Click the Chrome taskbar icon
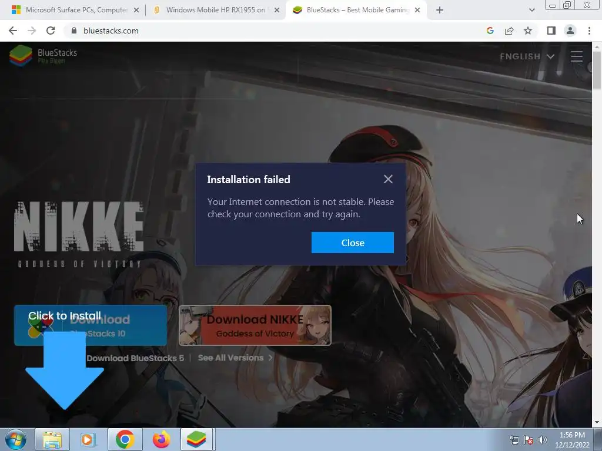This screenshot has width=602, height=451. (125, 439)
